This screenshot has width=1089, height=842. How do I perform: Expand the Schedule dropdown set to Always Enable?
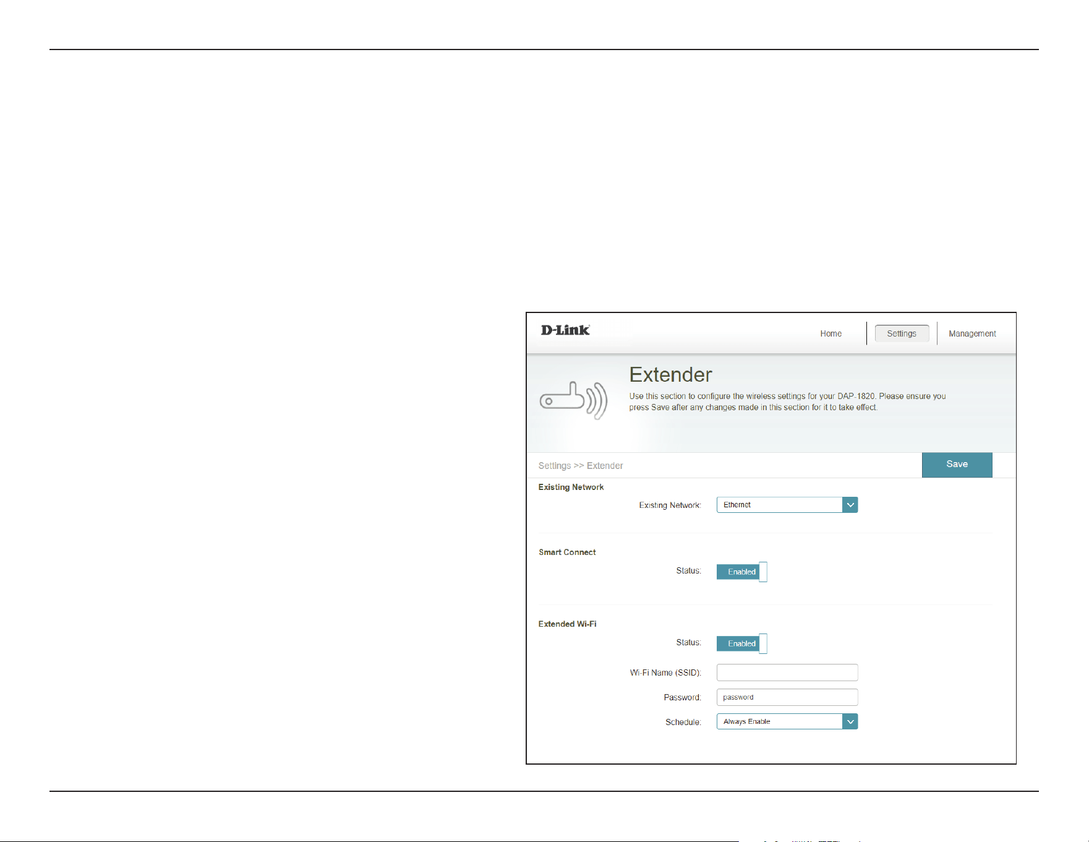click(x=787, y=721)
